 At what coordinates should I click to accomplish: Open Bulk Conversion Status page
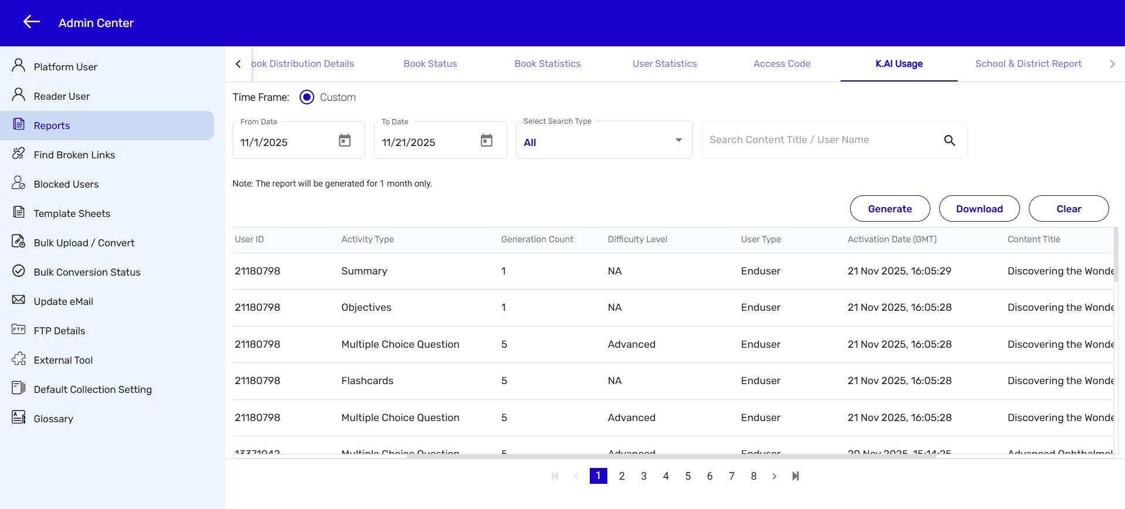pos(87,272)
